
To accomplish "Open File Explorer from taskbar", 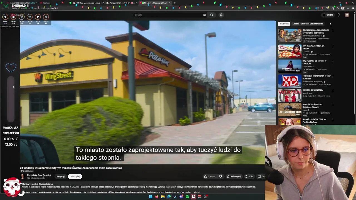I will pos(163,197).
